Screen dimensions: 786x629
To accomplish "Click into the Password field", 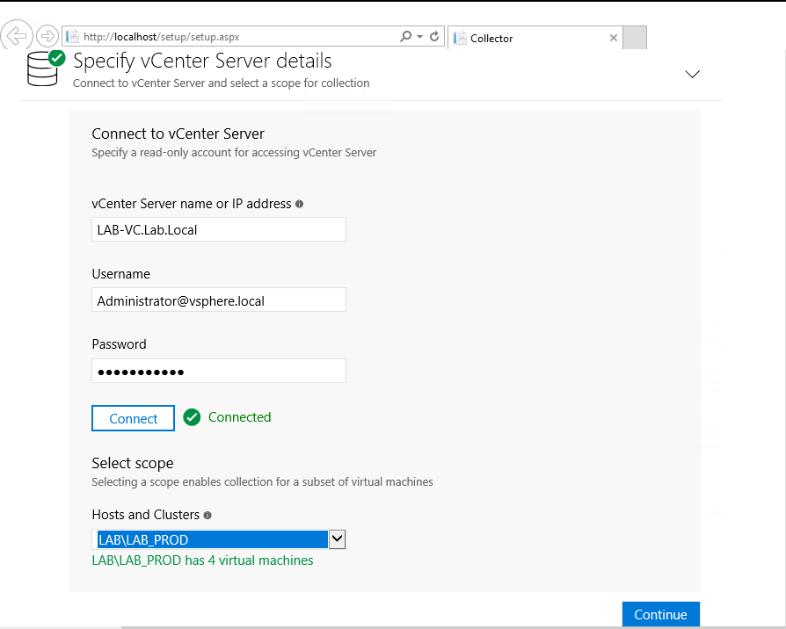I will (x=218, y=372).
